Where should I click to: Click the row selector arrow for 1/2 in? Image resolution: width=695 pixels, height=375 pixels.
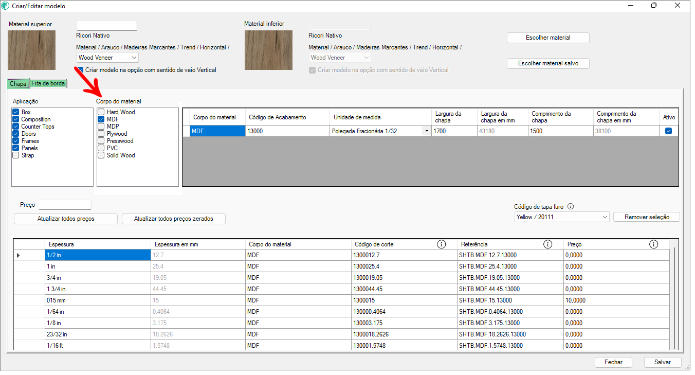pos(19,255)
